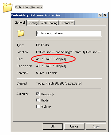111x135 pixels.
Task: Toggle the Read-only attribute checkbox
Action: 38,94
